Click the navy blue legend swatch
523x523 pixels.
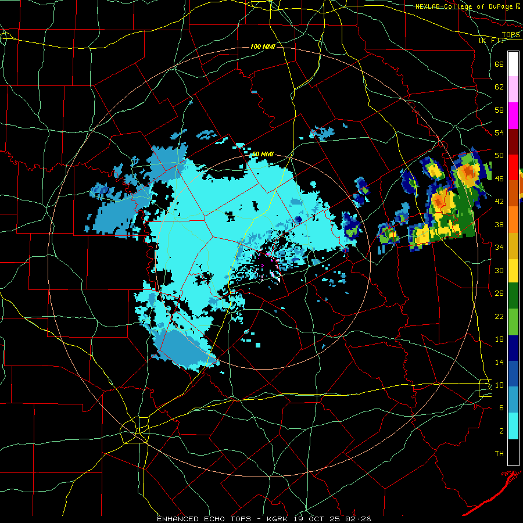(513, 348)
